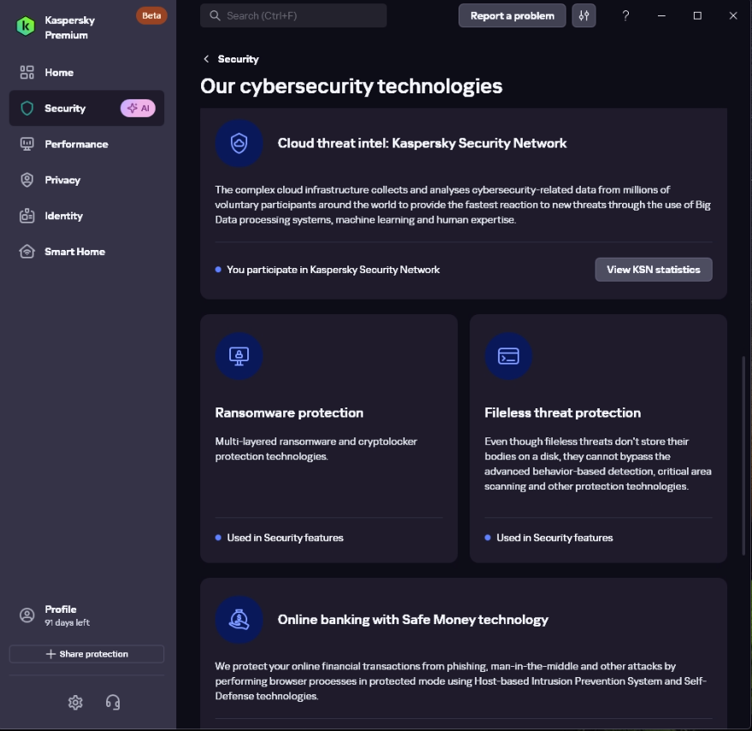Screen dimensions: 752x731
Task: Click the View KSN statistics button
Action: [x=654, y=270]
